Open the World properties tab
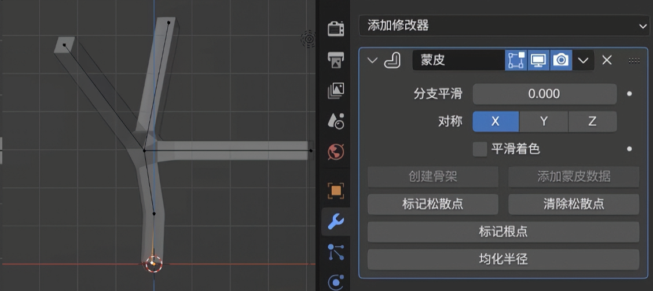 click(x=336, y=152)
